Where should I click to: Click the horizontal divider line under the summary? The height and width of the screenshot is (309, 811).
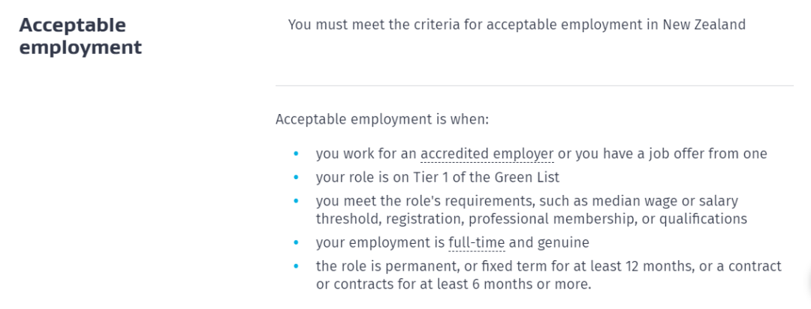click(535, 85)
